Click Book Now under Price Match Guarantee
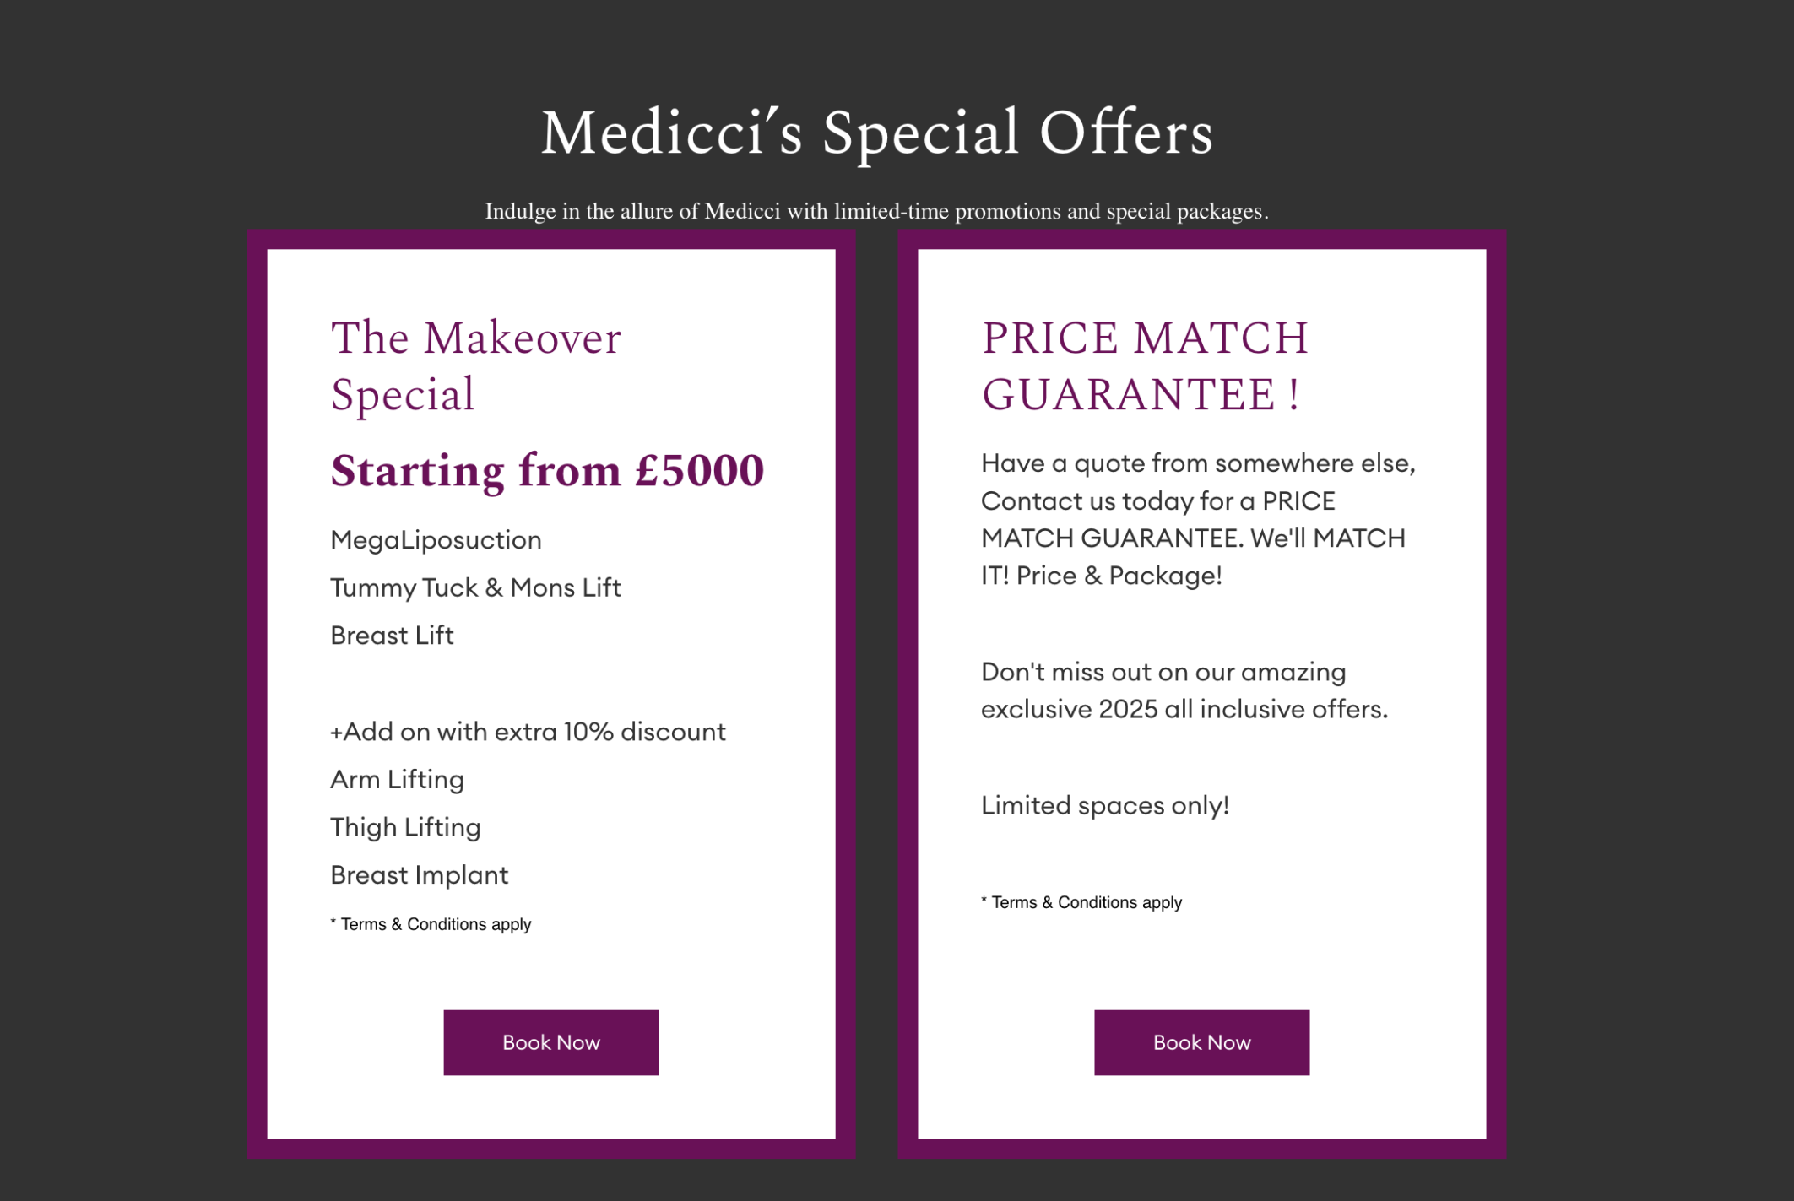 (1201, 1042)
